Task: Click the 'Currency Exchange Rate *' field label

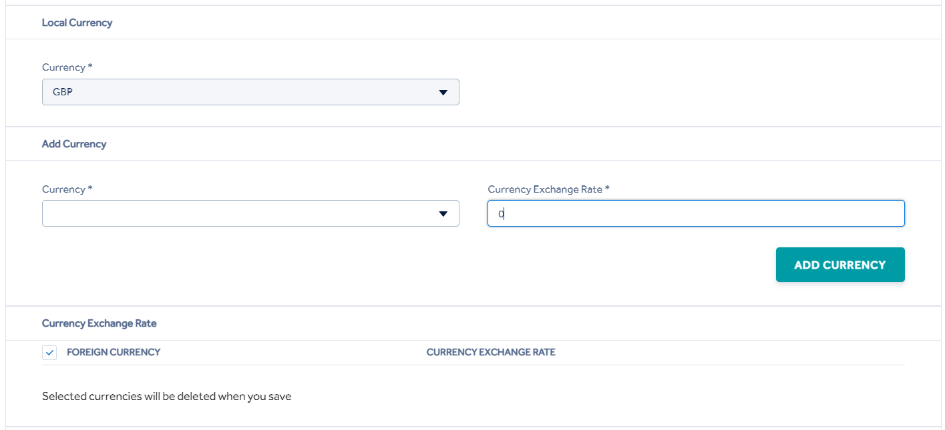Action: pyautogui.click(x=549, y=189)
